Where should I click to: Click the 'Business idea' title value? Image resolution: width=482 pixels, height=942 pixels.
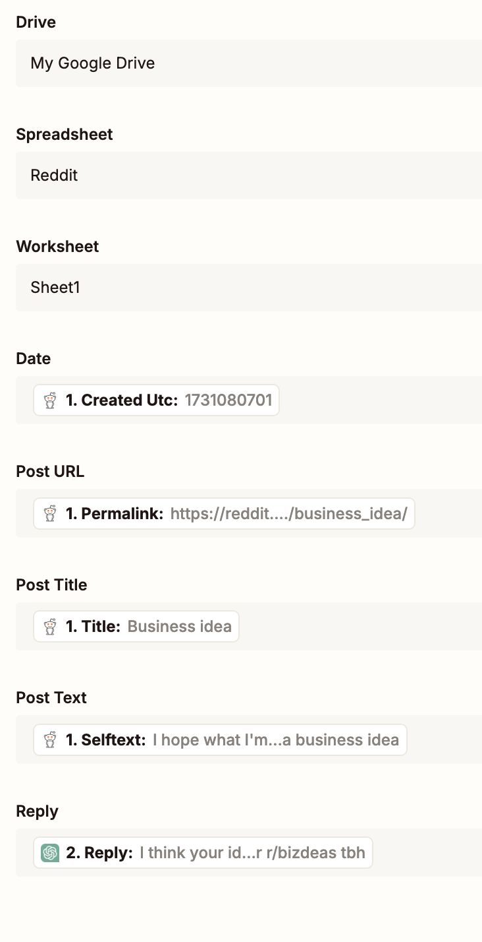pos(179,626)
